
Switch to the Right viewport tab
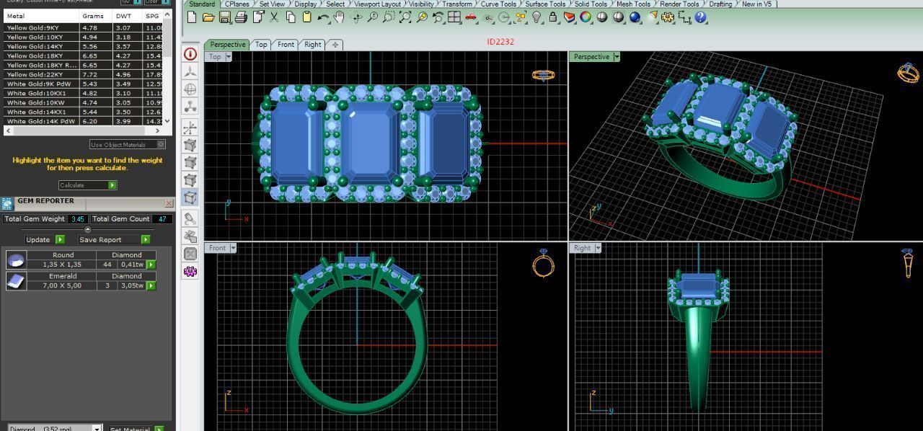click(x=313, y=45)
